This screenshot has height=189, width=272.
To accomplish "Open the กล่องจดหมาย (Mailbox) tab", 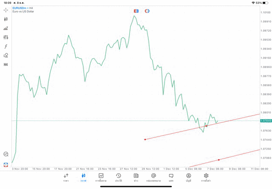I will pos(153,177).
